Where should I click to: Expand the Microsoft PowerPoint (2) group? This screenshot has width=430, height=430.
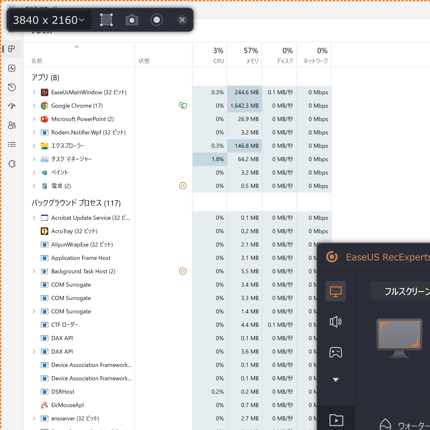[34, 119]
